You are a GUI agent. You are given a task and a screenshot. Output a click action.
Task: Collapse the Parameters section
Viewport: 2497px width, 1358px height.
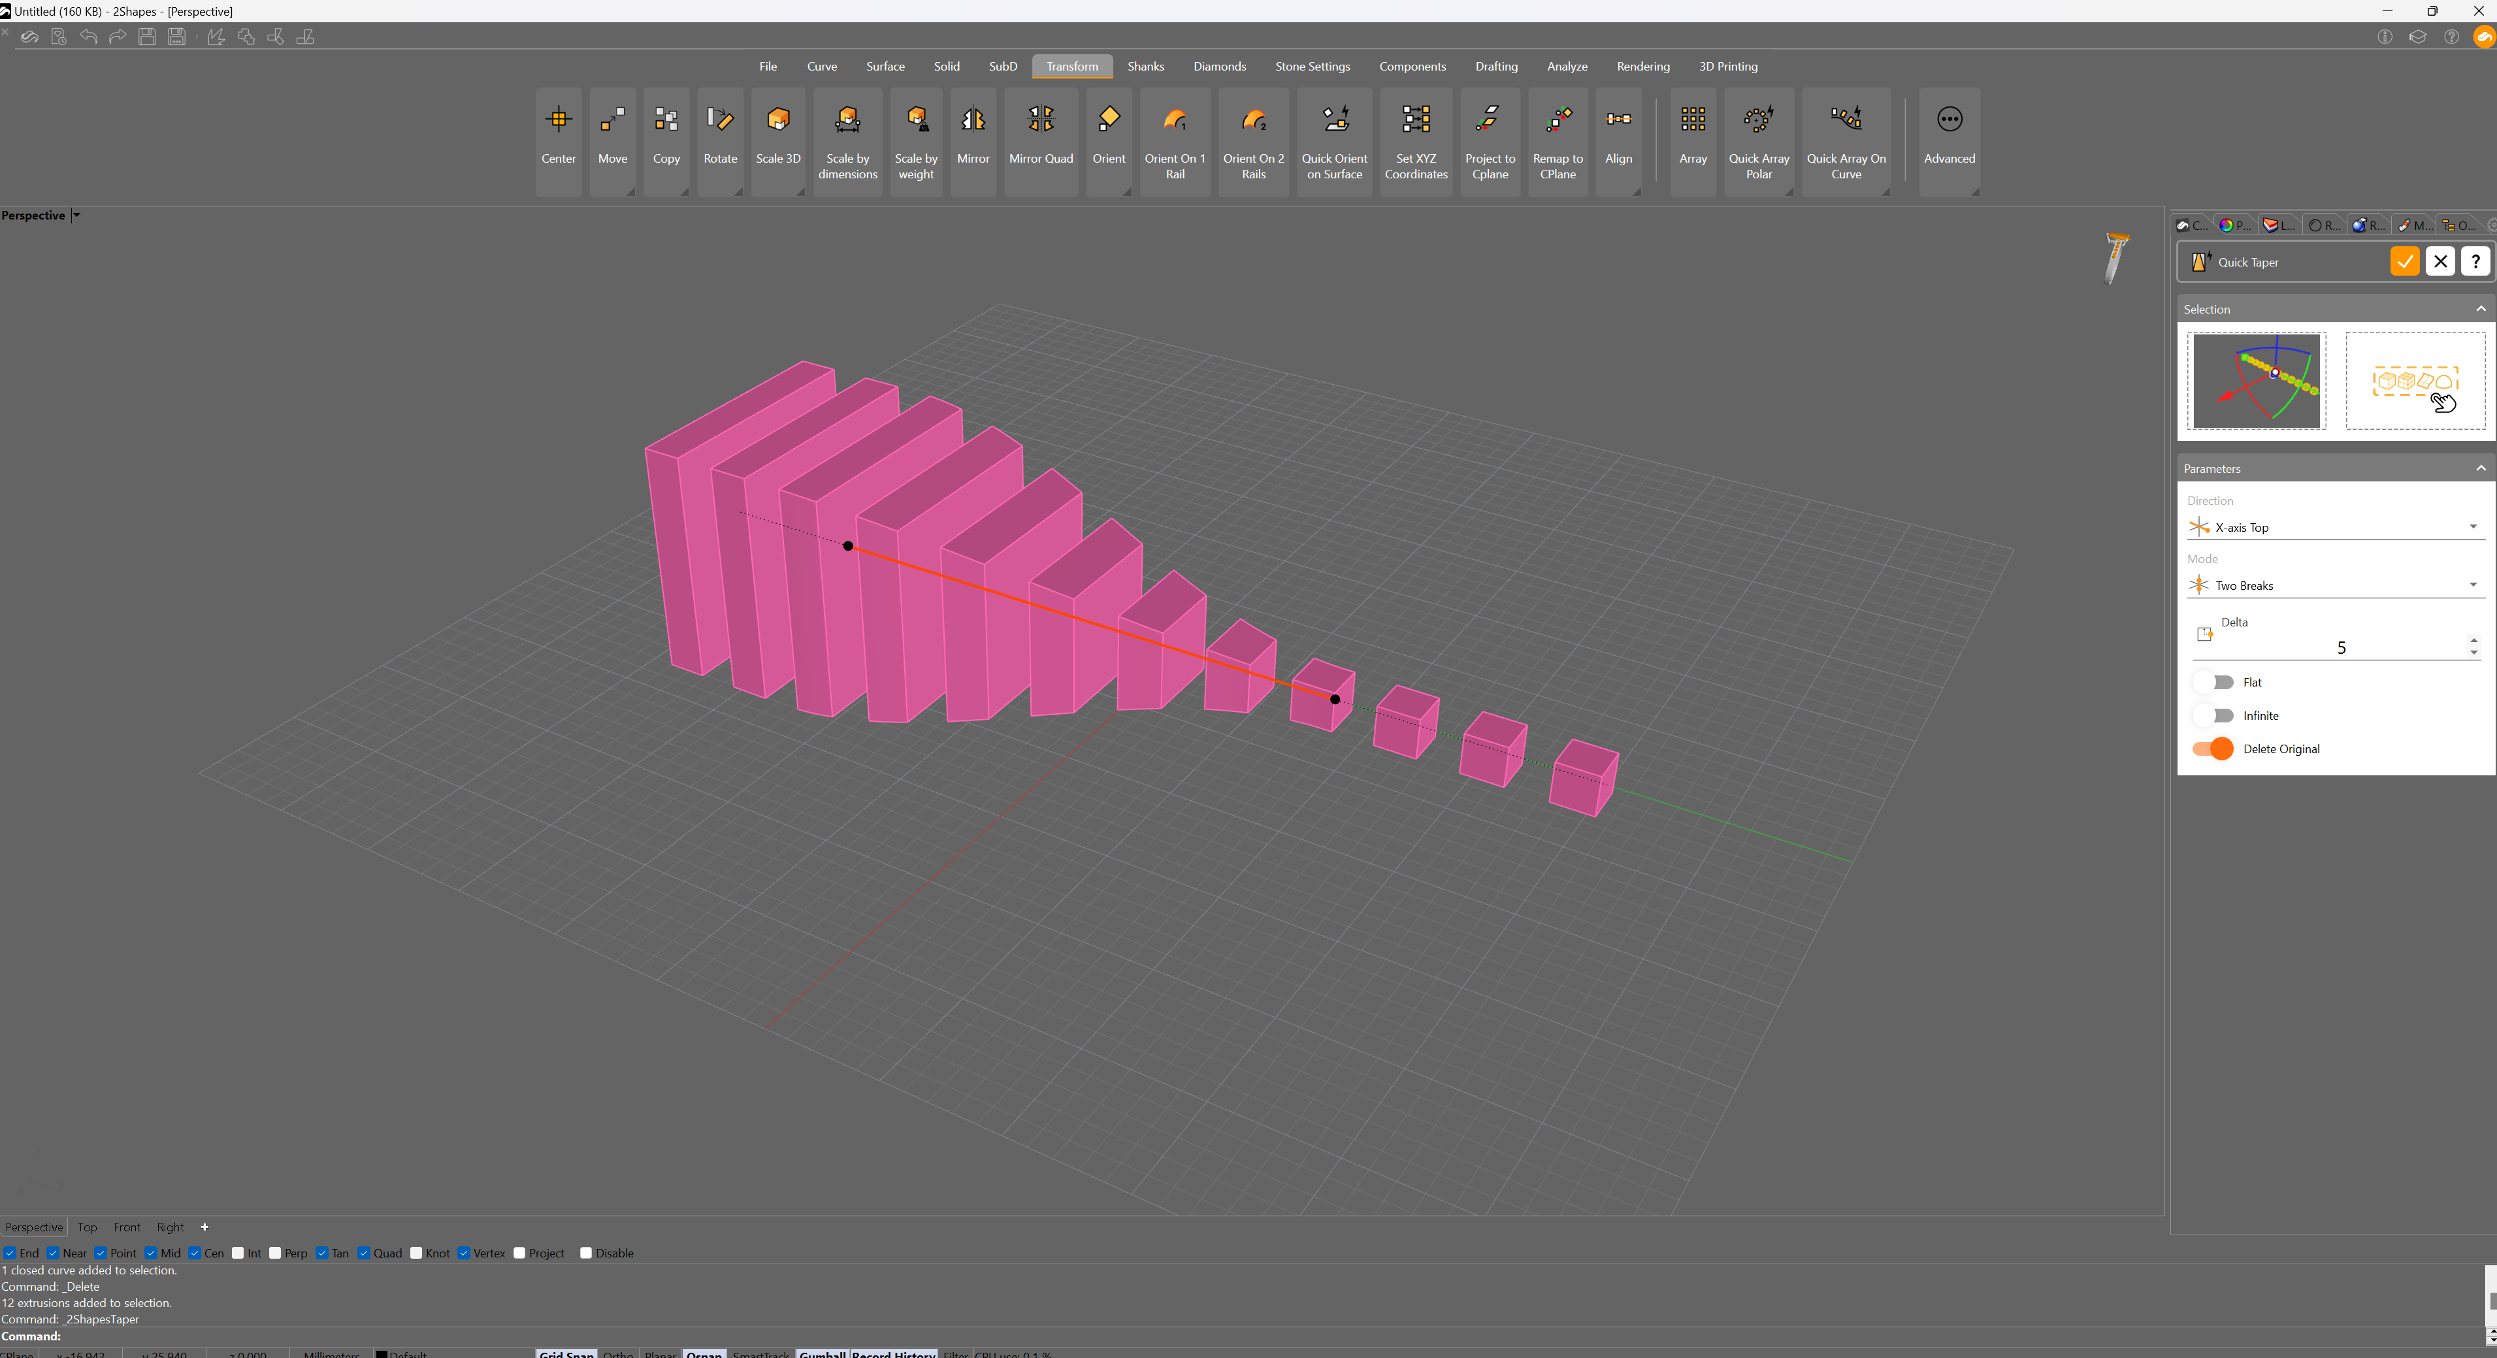click(2479, 468)
